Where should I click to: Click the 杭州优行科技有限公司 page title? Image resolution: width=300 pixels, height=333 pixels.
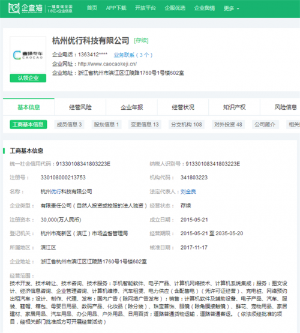click(91, 41)
